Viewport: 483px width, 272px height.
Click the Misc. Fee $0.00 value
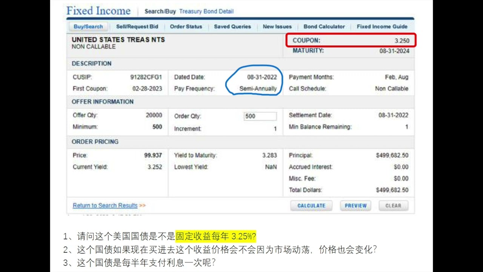(401, 178)
